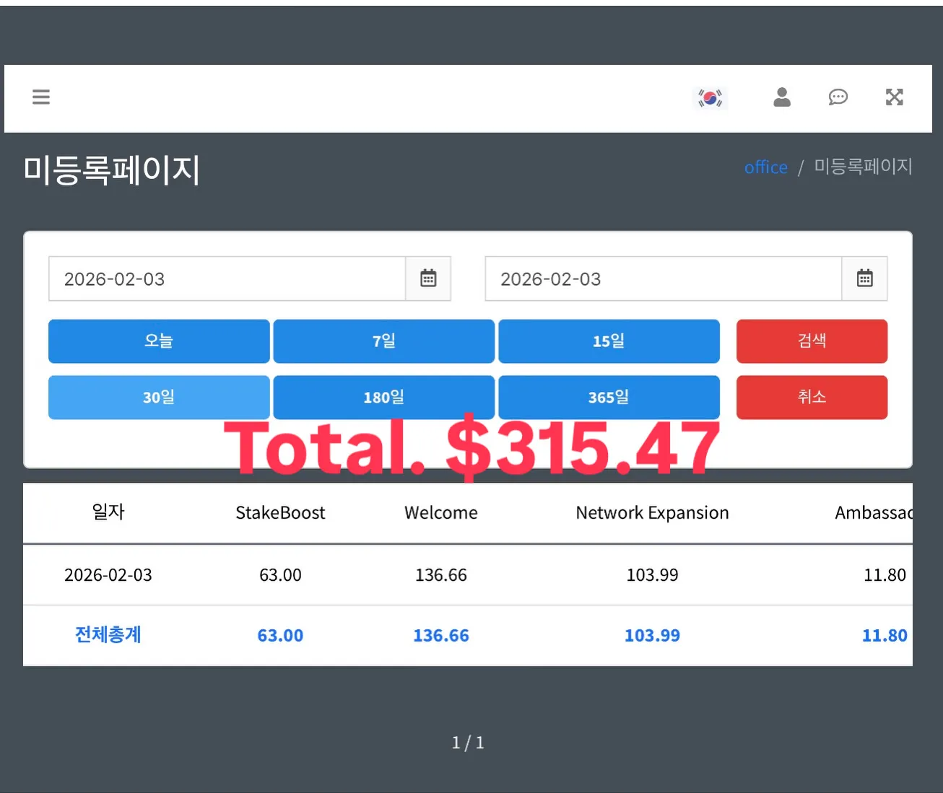The width and height of the screenshot is (943, 793).
Task: Click the Welcome value 136.66 in date row
Action: click(441, 575)
